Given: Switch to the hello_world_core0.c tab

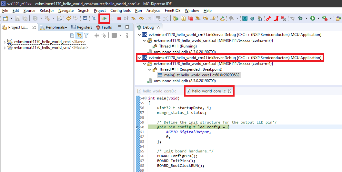Looking at the screenshot, I should coord(159,91).
